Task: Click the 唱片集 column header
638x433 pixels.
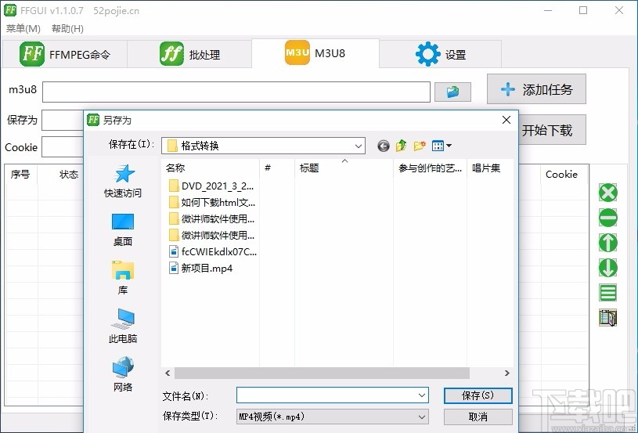Action: 490,168
